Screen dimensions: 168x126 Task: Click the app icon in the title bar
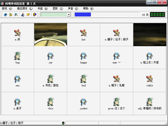point(2,4)
